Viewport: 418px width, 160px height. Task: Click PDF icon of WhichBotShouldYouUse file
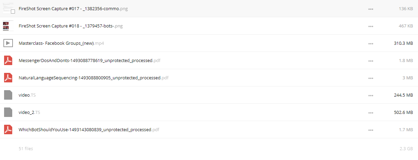8,129
